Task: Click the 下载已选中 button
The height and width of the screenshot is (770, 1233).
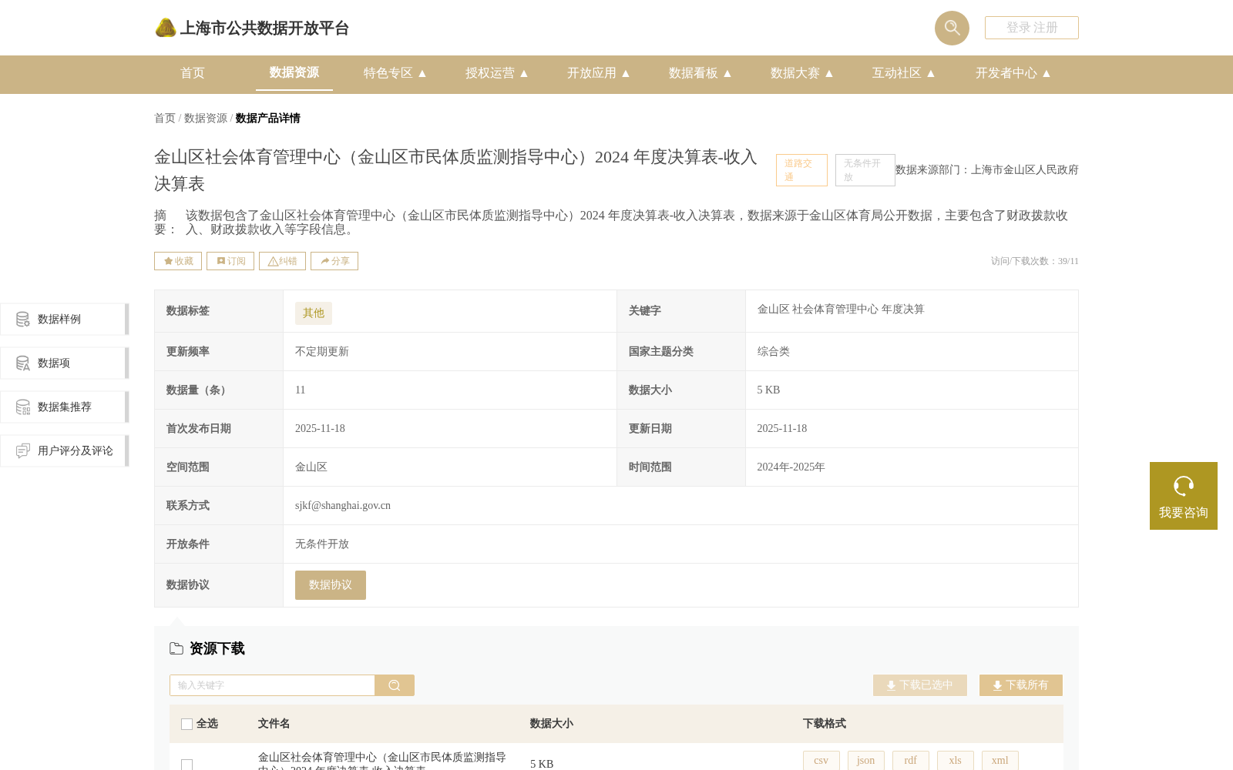Action: (920, 685)
